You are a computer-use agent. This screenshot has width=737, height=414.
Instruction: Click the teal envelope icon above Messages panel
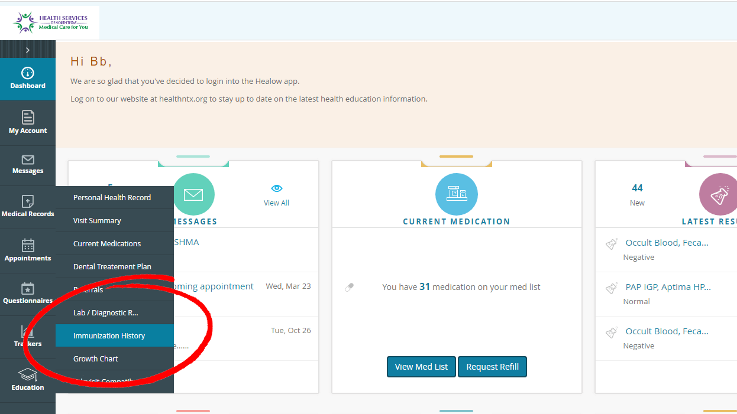193,194
